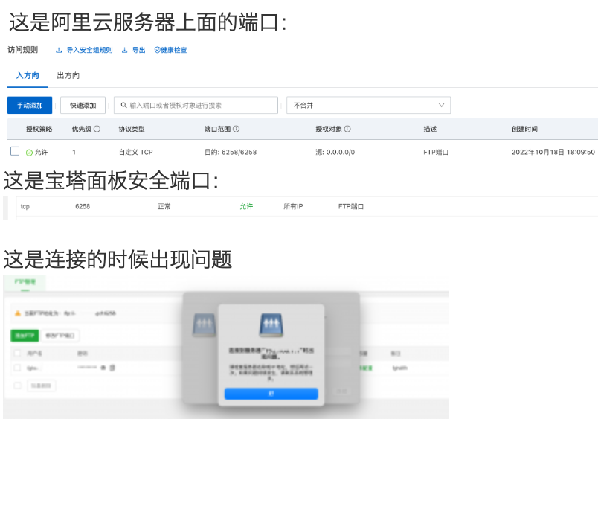The image size is (598, 521).
Task: Click the chevron arrow of 不合并 dropdown
Action: click(x=441, y=106)
